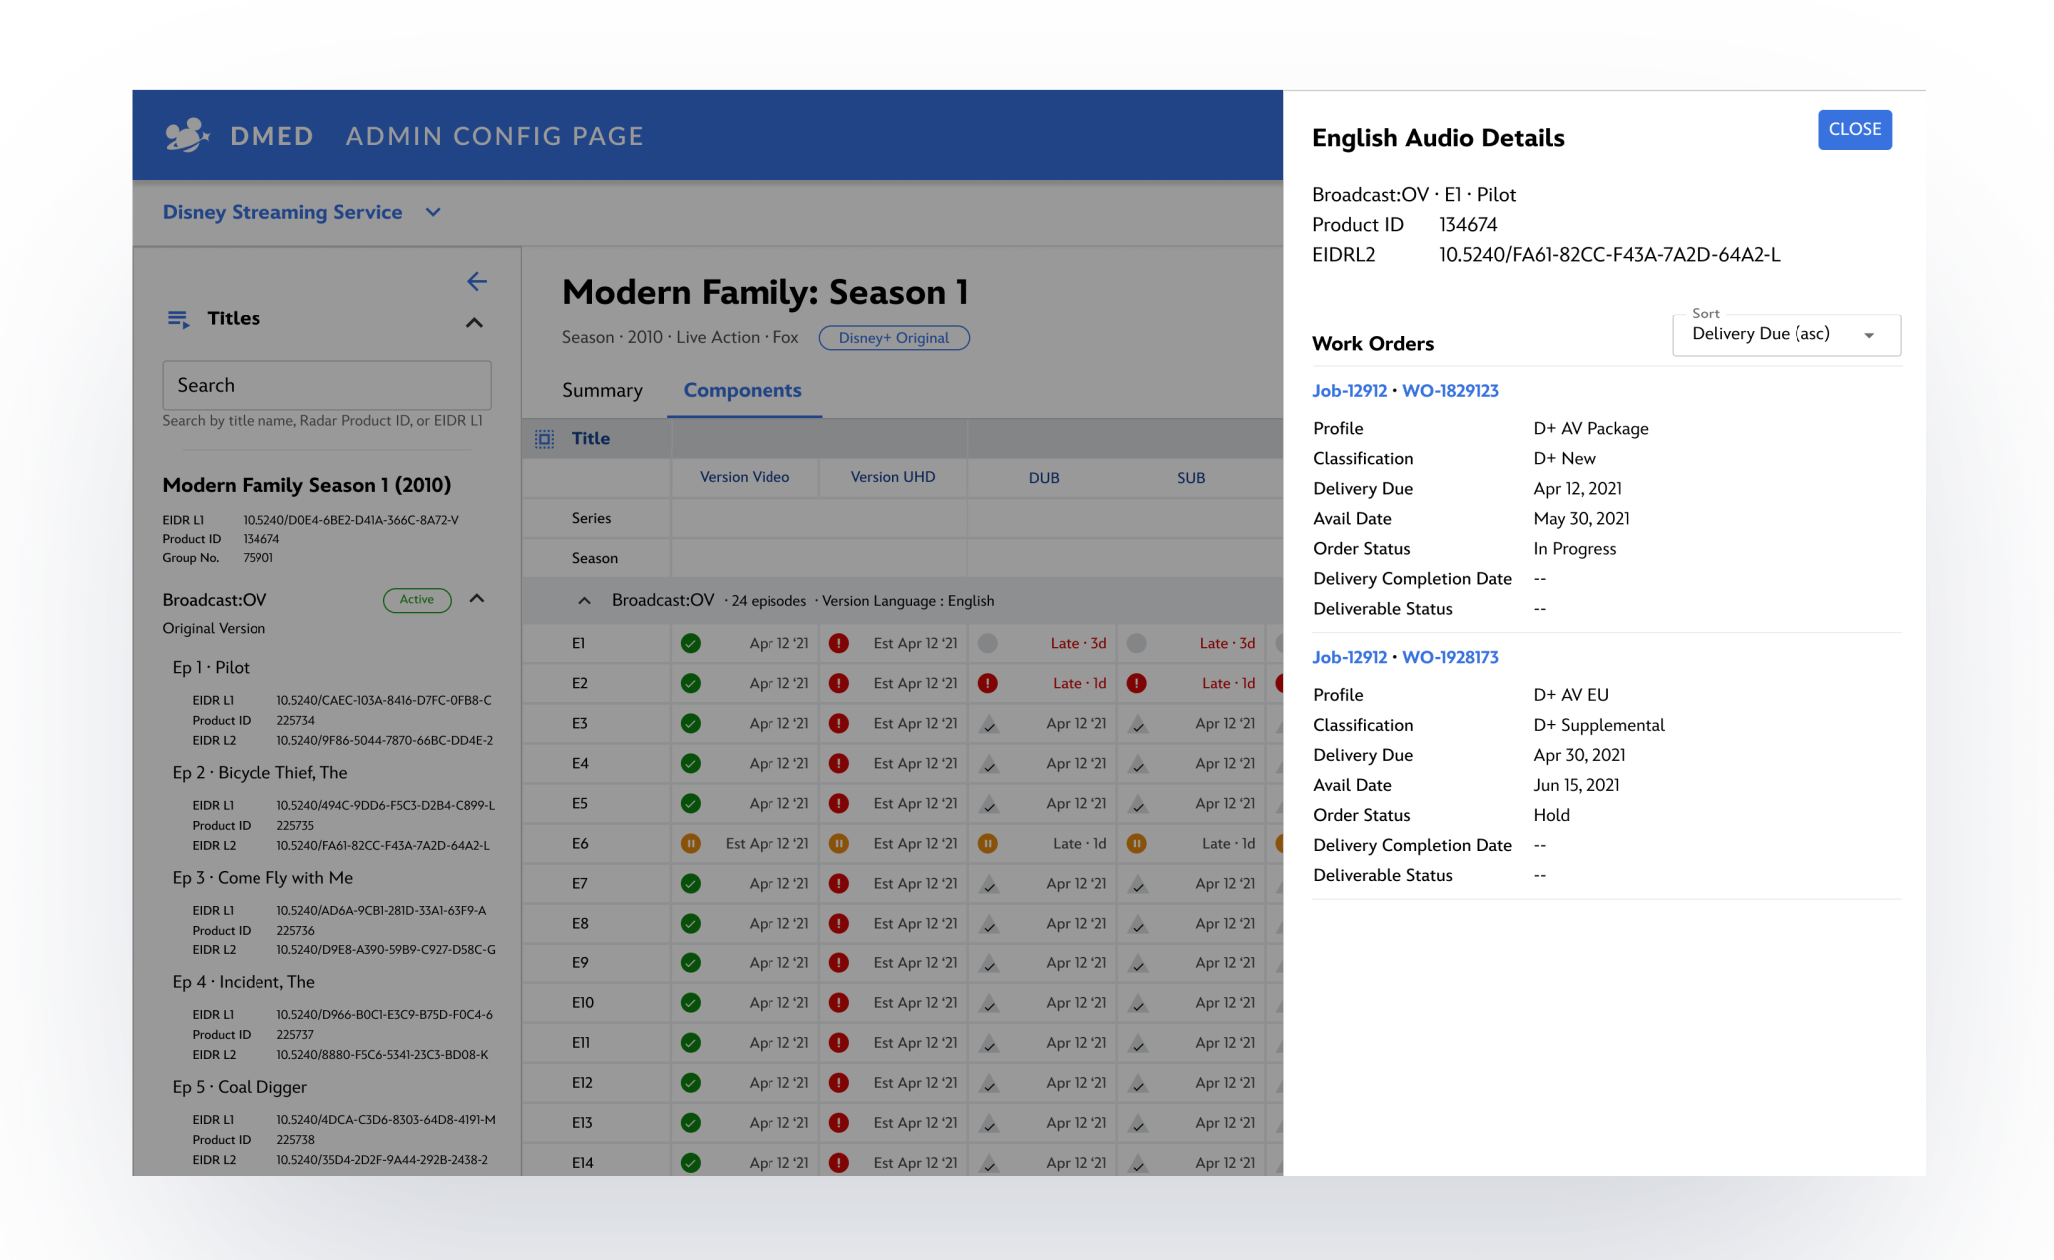Collapse Broadcast:OV 24 episodes row

(584, 601)
